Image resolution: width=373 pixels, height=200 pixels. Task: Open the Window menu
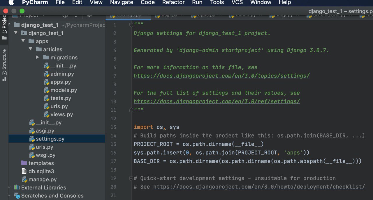(261, 3)
